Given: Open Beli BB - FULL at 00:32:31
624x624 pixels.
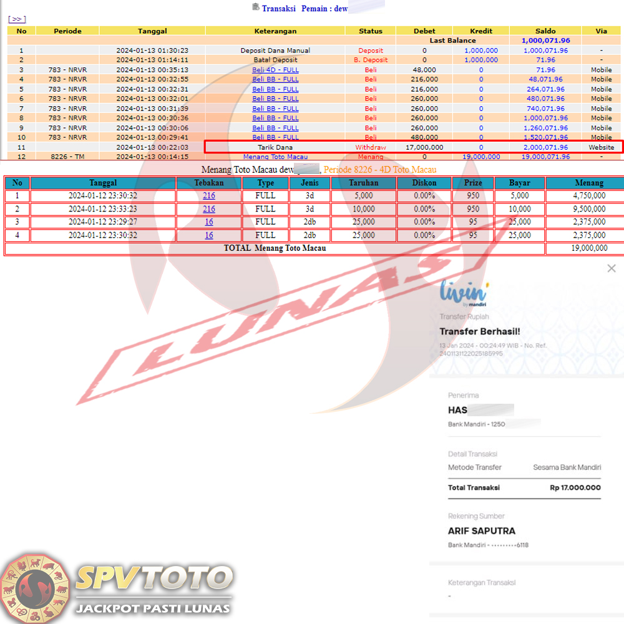Looking at the screenshot, I should point(275,89).
